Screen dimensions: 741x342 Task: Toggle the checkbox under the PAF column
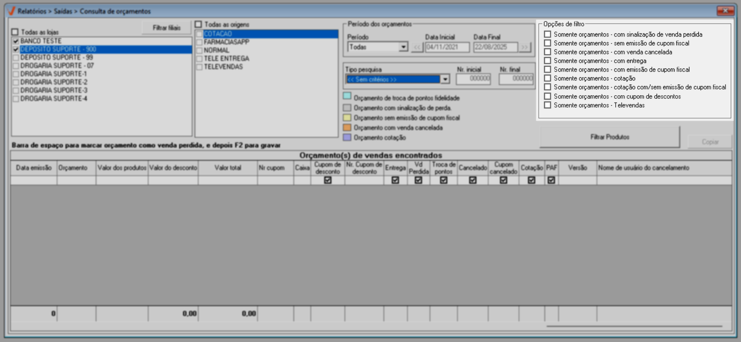pyautogui.click(x=551, y=180)
